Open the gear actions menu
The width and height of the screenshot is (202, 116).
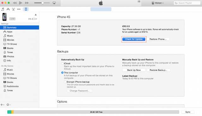tap(9, 105)
